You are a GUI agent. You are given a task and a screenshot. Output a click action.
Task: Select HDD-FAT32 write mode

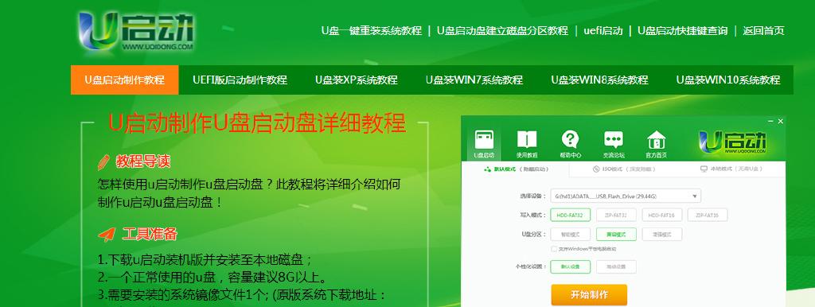570,215
